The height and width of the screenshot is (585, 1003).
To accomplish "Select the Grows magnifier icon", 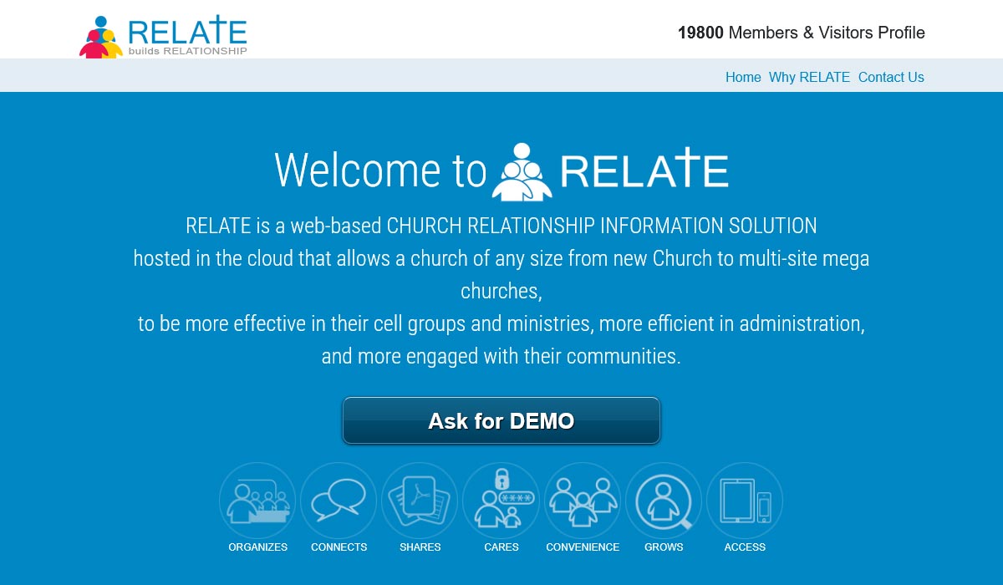I will point(664,501).
